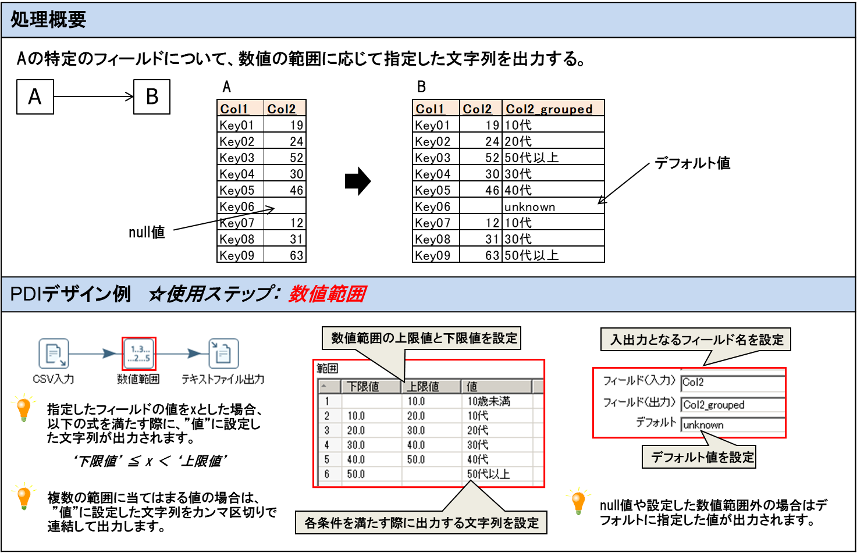Click the 下限値 column header

pos(371,386)
